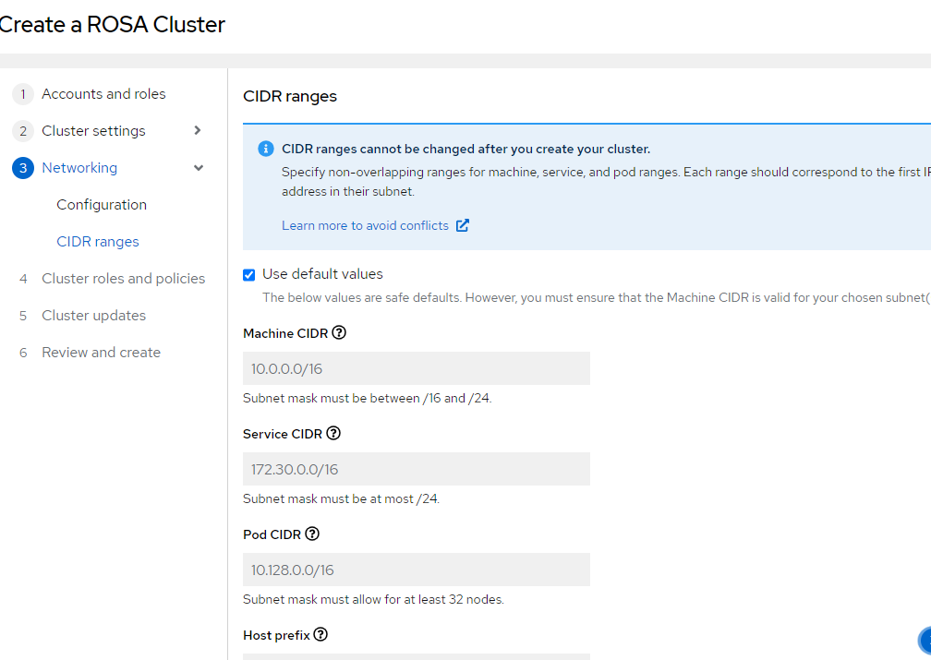Click the Service CIDR label

(283, 434)
